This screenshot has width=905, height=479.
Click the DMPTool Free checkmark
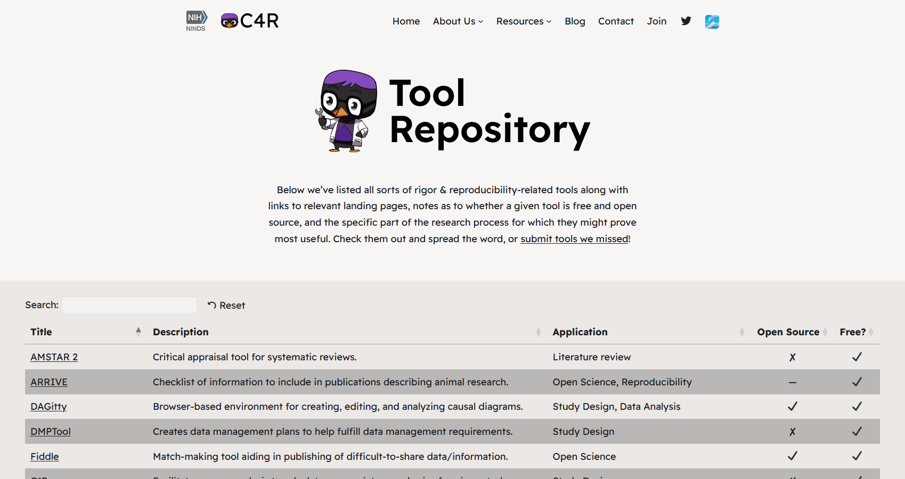point(857,431)
